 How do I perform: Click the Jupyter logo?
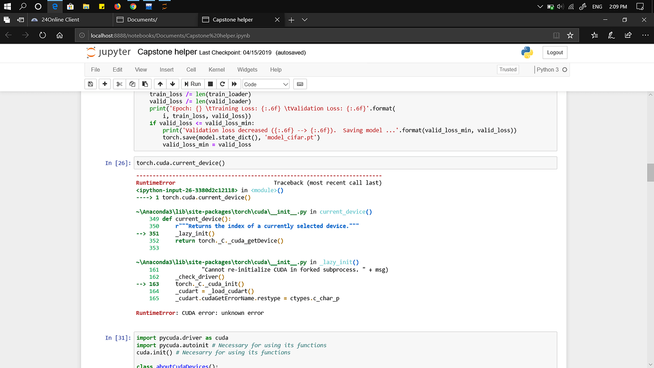(109, 52)
